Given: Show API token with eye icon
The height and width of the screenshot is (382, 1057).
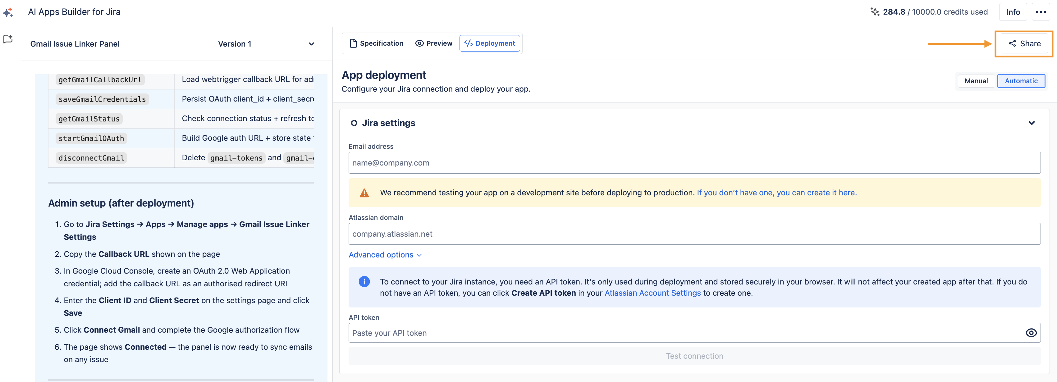Looking at the screenshot, I should [1031, 333].
